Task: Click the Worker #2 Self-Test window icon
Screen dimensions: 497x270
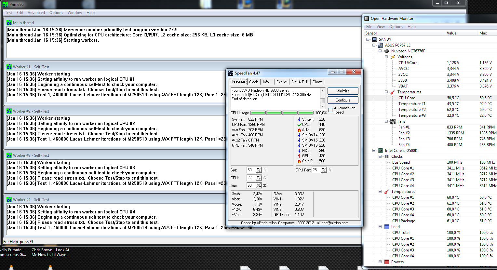Action: pyautogui.click(x=9, y=111)
